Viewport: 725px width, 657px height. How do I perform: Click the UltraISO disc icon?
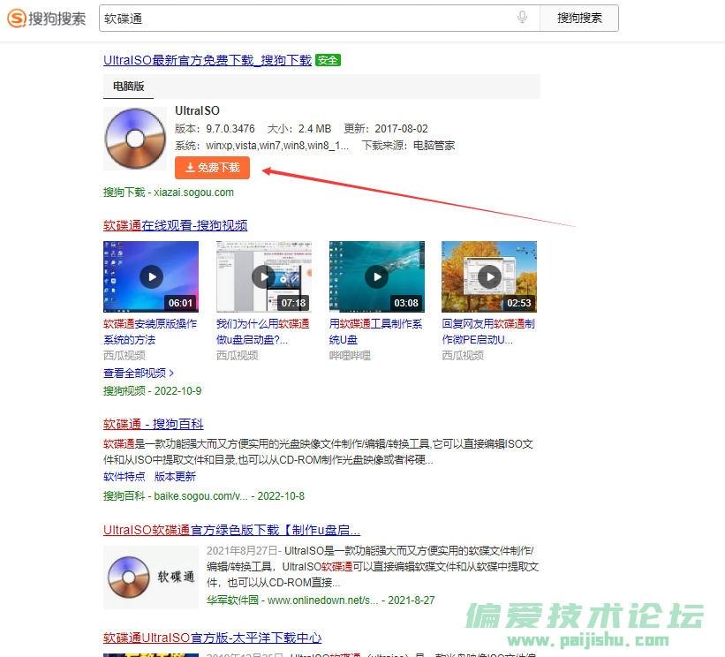[x=135, y=139]
